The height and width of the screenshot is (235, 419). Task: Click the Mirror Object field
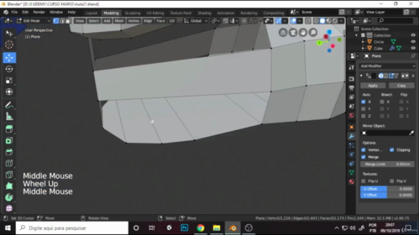384,133
